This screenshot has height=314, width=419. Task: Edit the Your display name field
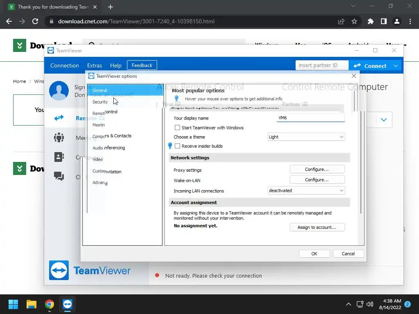[x=311, y=118]
